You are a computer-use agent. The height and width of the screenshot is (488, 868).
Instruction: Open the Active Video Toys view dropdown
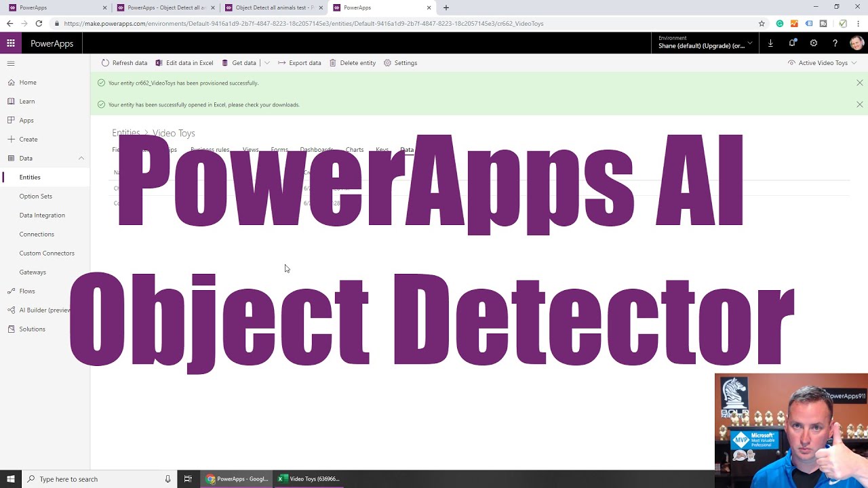click(x=823, y=63)
